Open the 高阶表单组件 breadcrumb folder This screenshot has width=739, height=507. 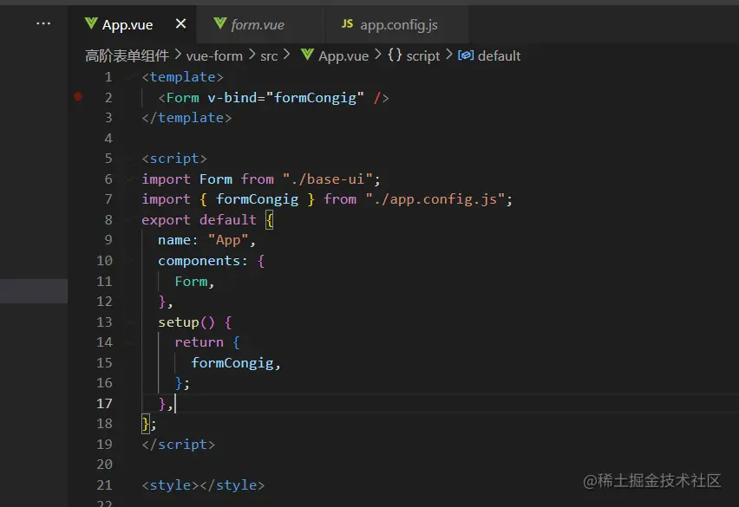(x=127, y=56)
